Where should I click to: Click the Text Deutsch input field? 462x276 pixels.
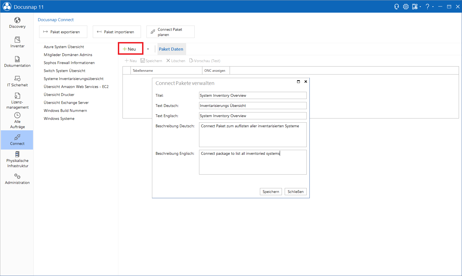[x=253, y=106]
